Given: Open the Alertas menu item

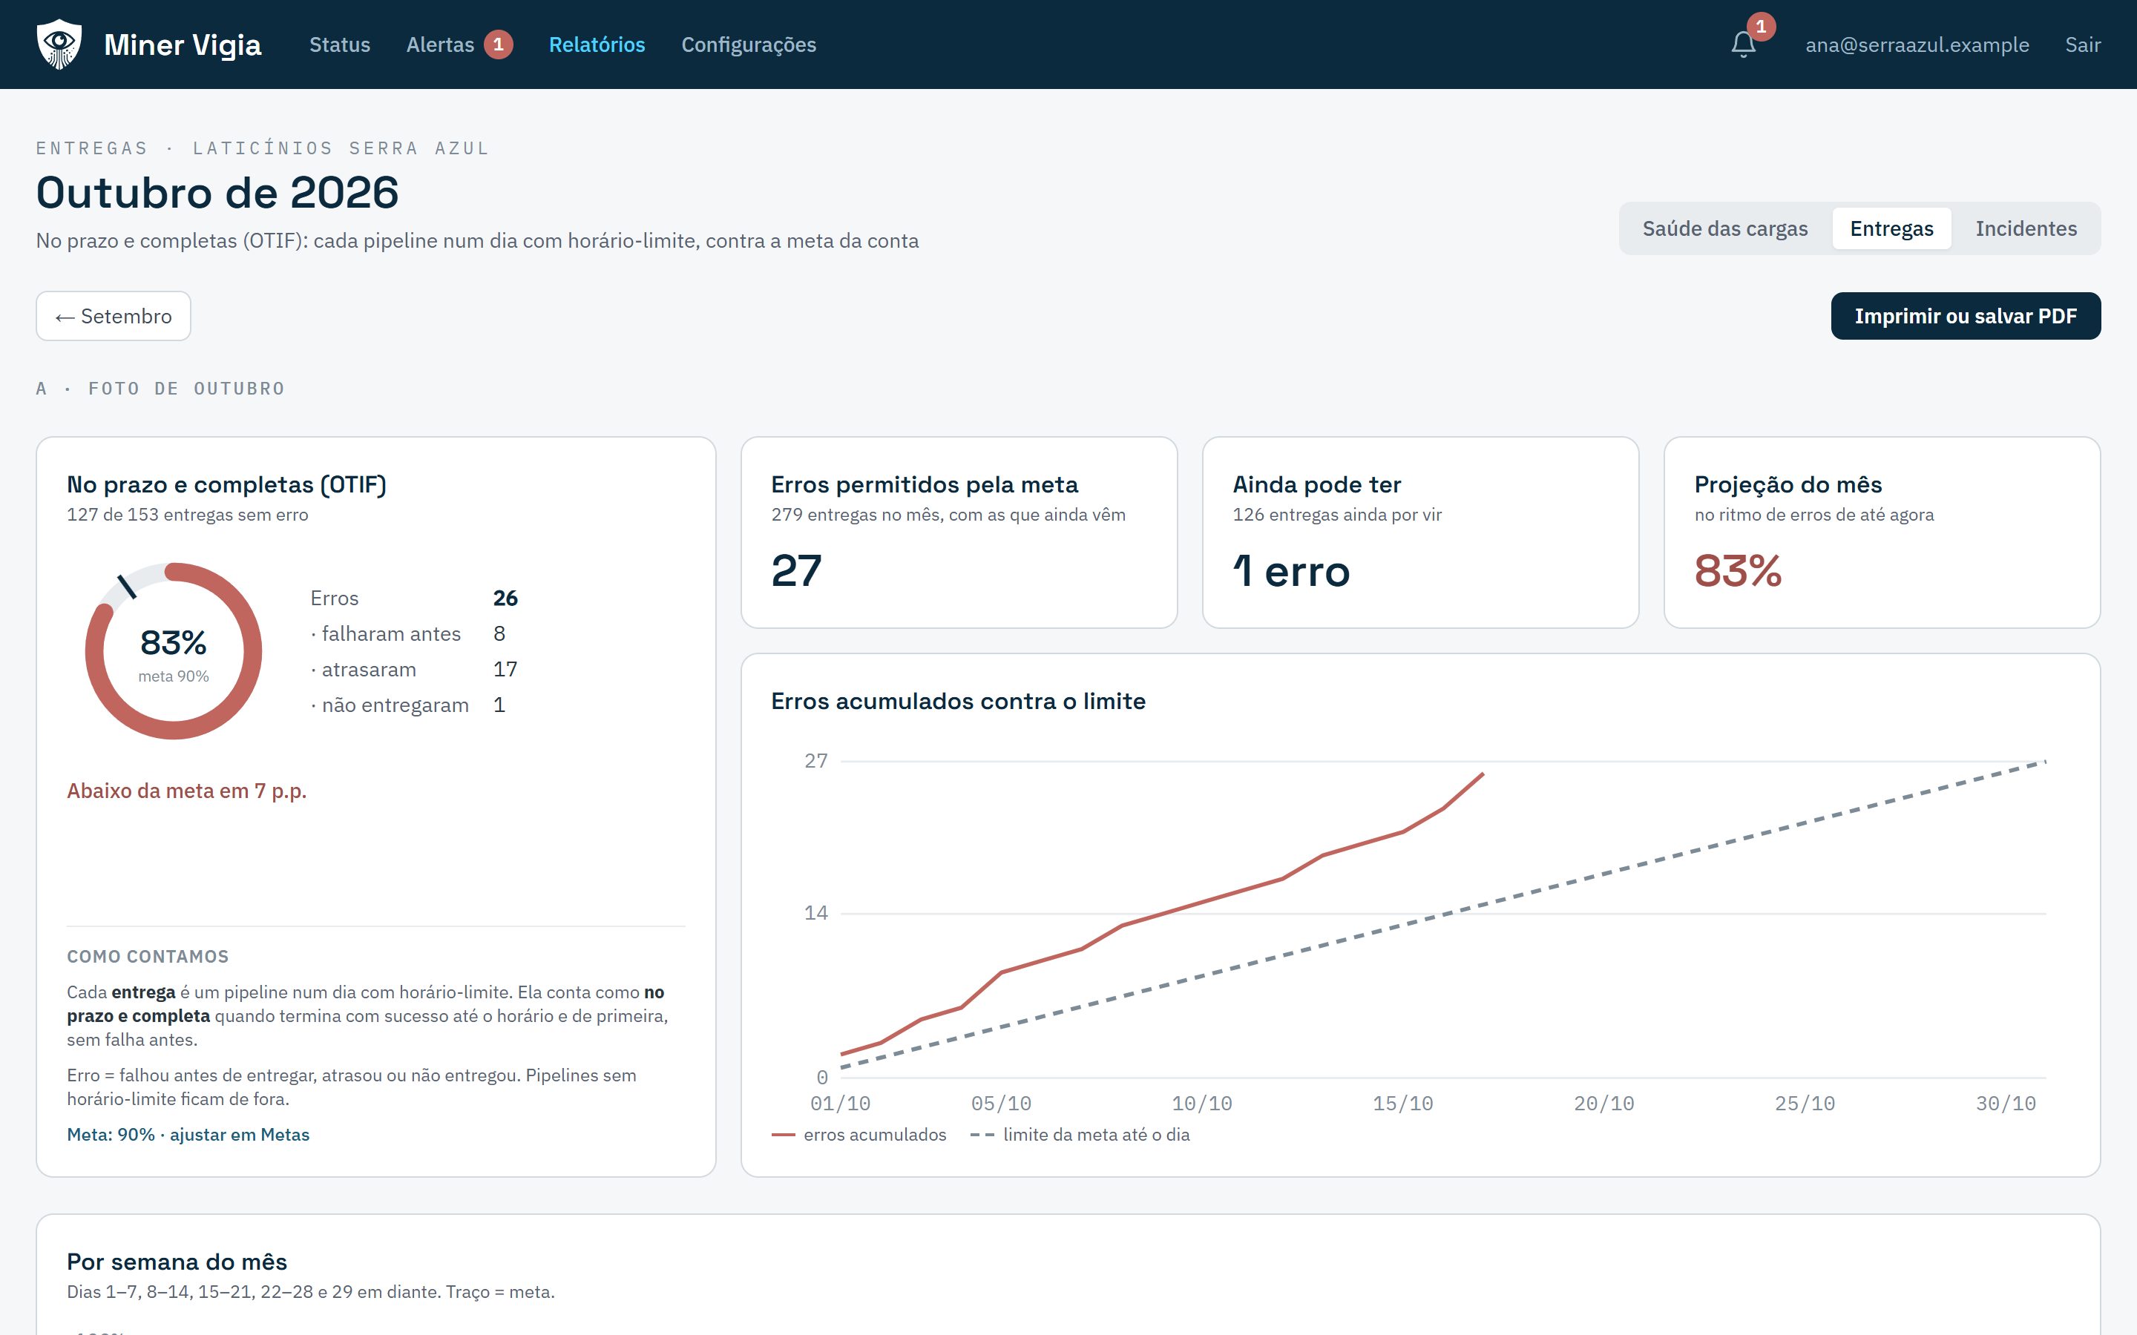Looking at the screenshot, I should click(x=441, y=44).
